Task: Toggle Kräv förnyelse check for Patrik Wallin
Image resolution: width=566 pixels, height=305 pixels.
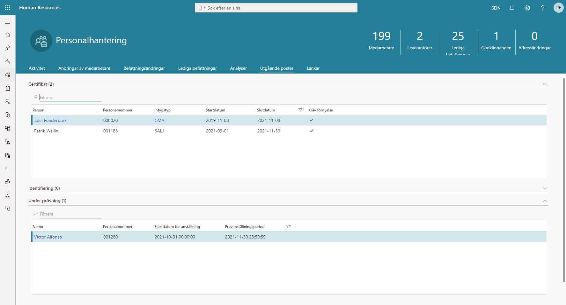Action: point(312,131)
